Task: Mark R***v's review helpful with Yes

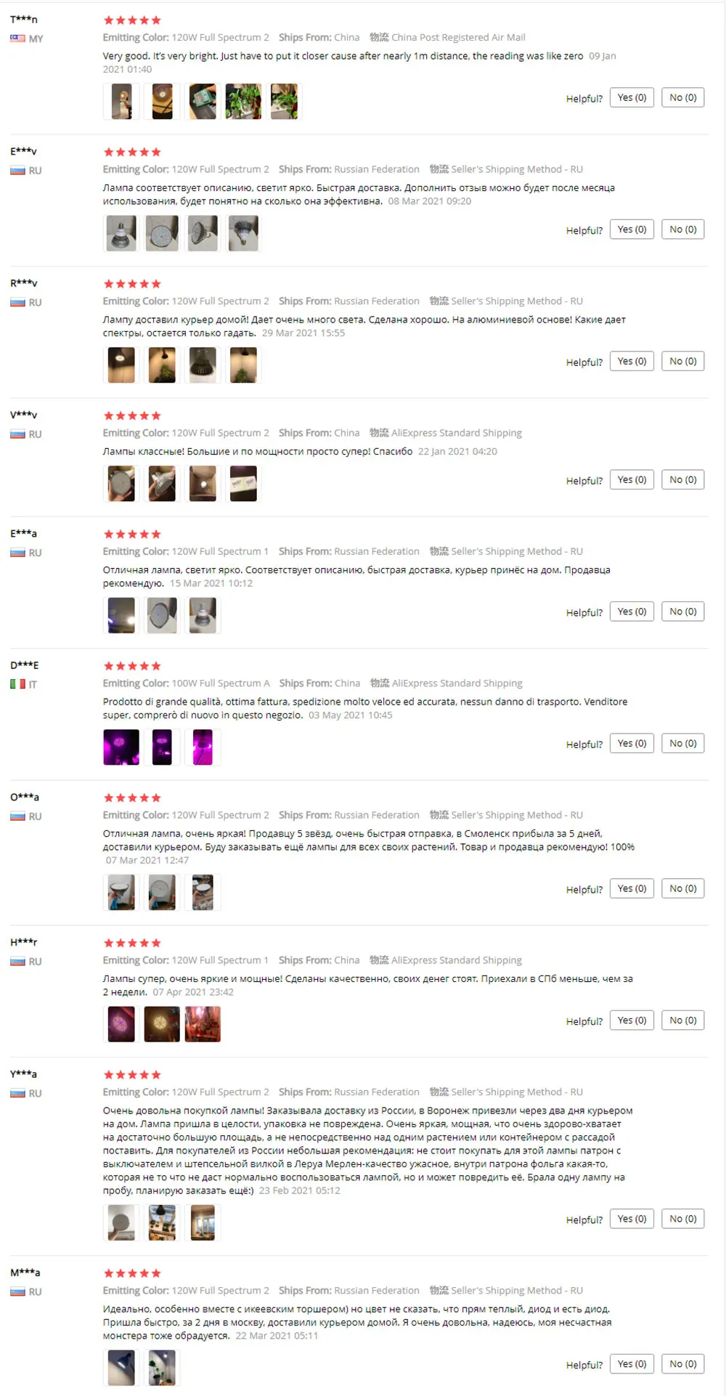Action: tap(632, 361)
